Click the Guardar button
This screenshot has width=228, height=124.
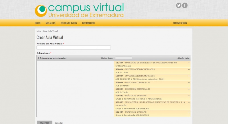click(x=44, y=123)
